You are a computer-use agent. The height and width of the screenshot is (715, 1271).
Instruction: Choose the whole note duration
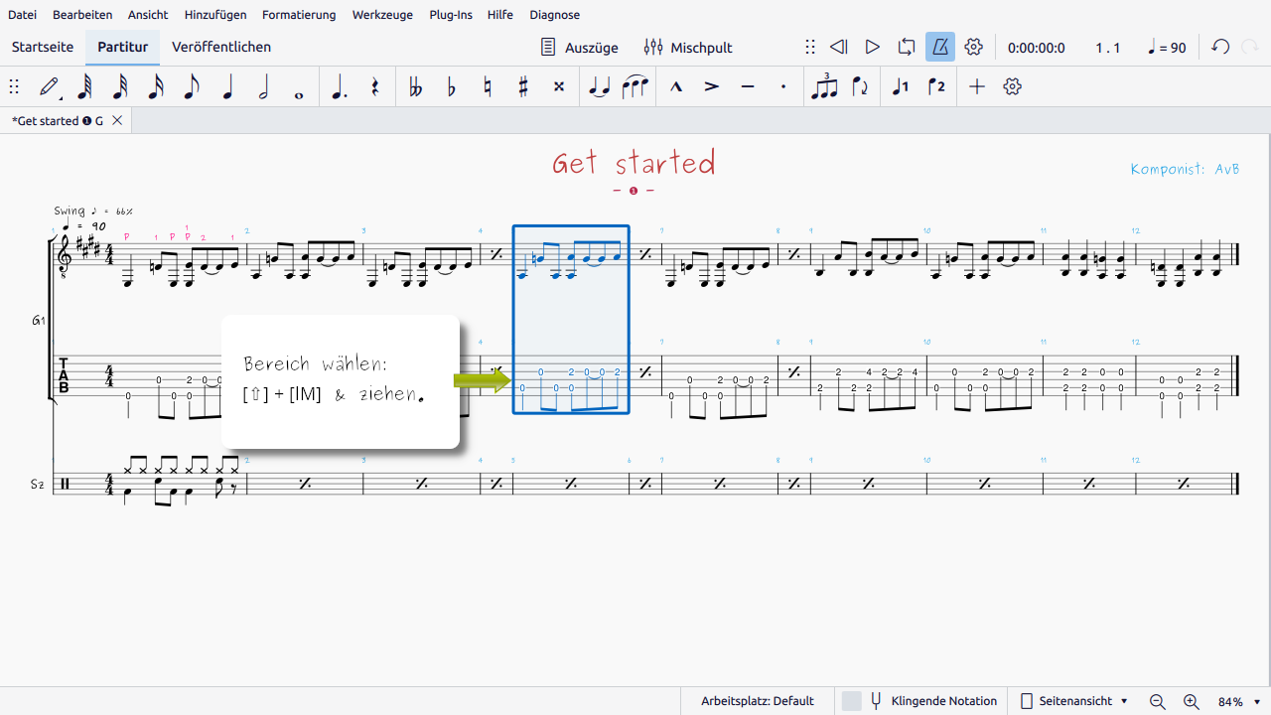click(299, 87)
